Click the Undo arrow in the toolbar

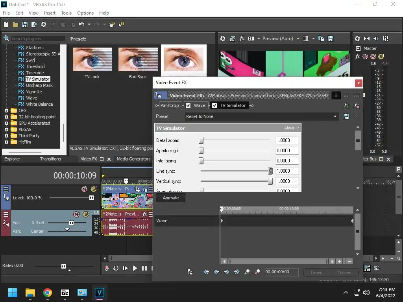(x=81, y=24)
